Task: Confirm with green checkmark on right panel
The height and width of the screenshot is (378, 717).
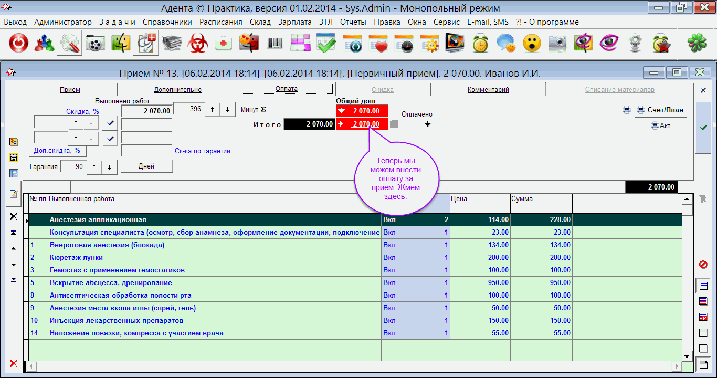Action: [703, 128]
